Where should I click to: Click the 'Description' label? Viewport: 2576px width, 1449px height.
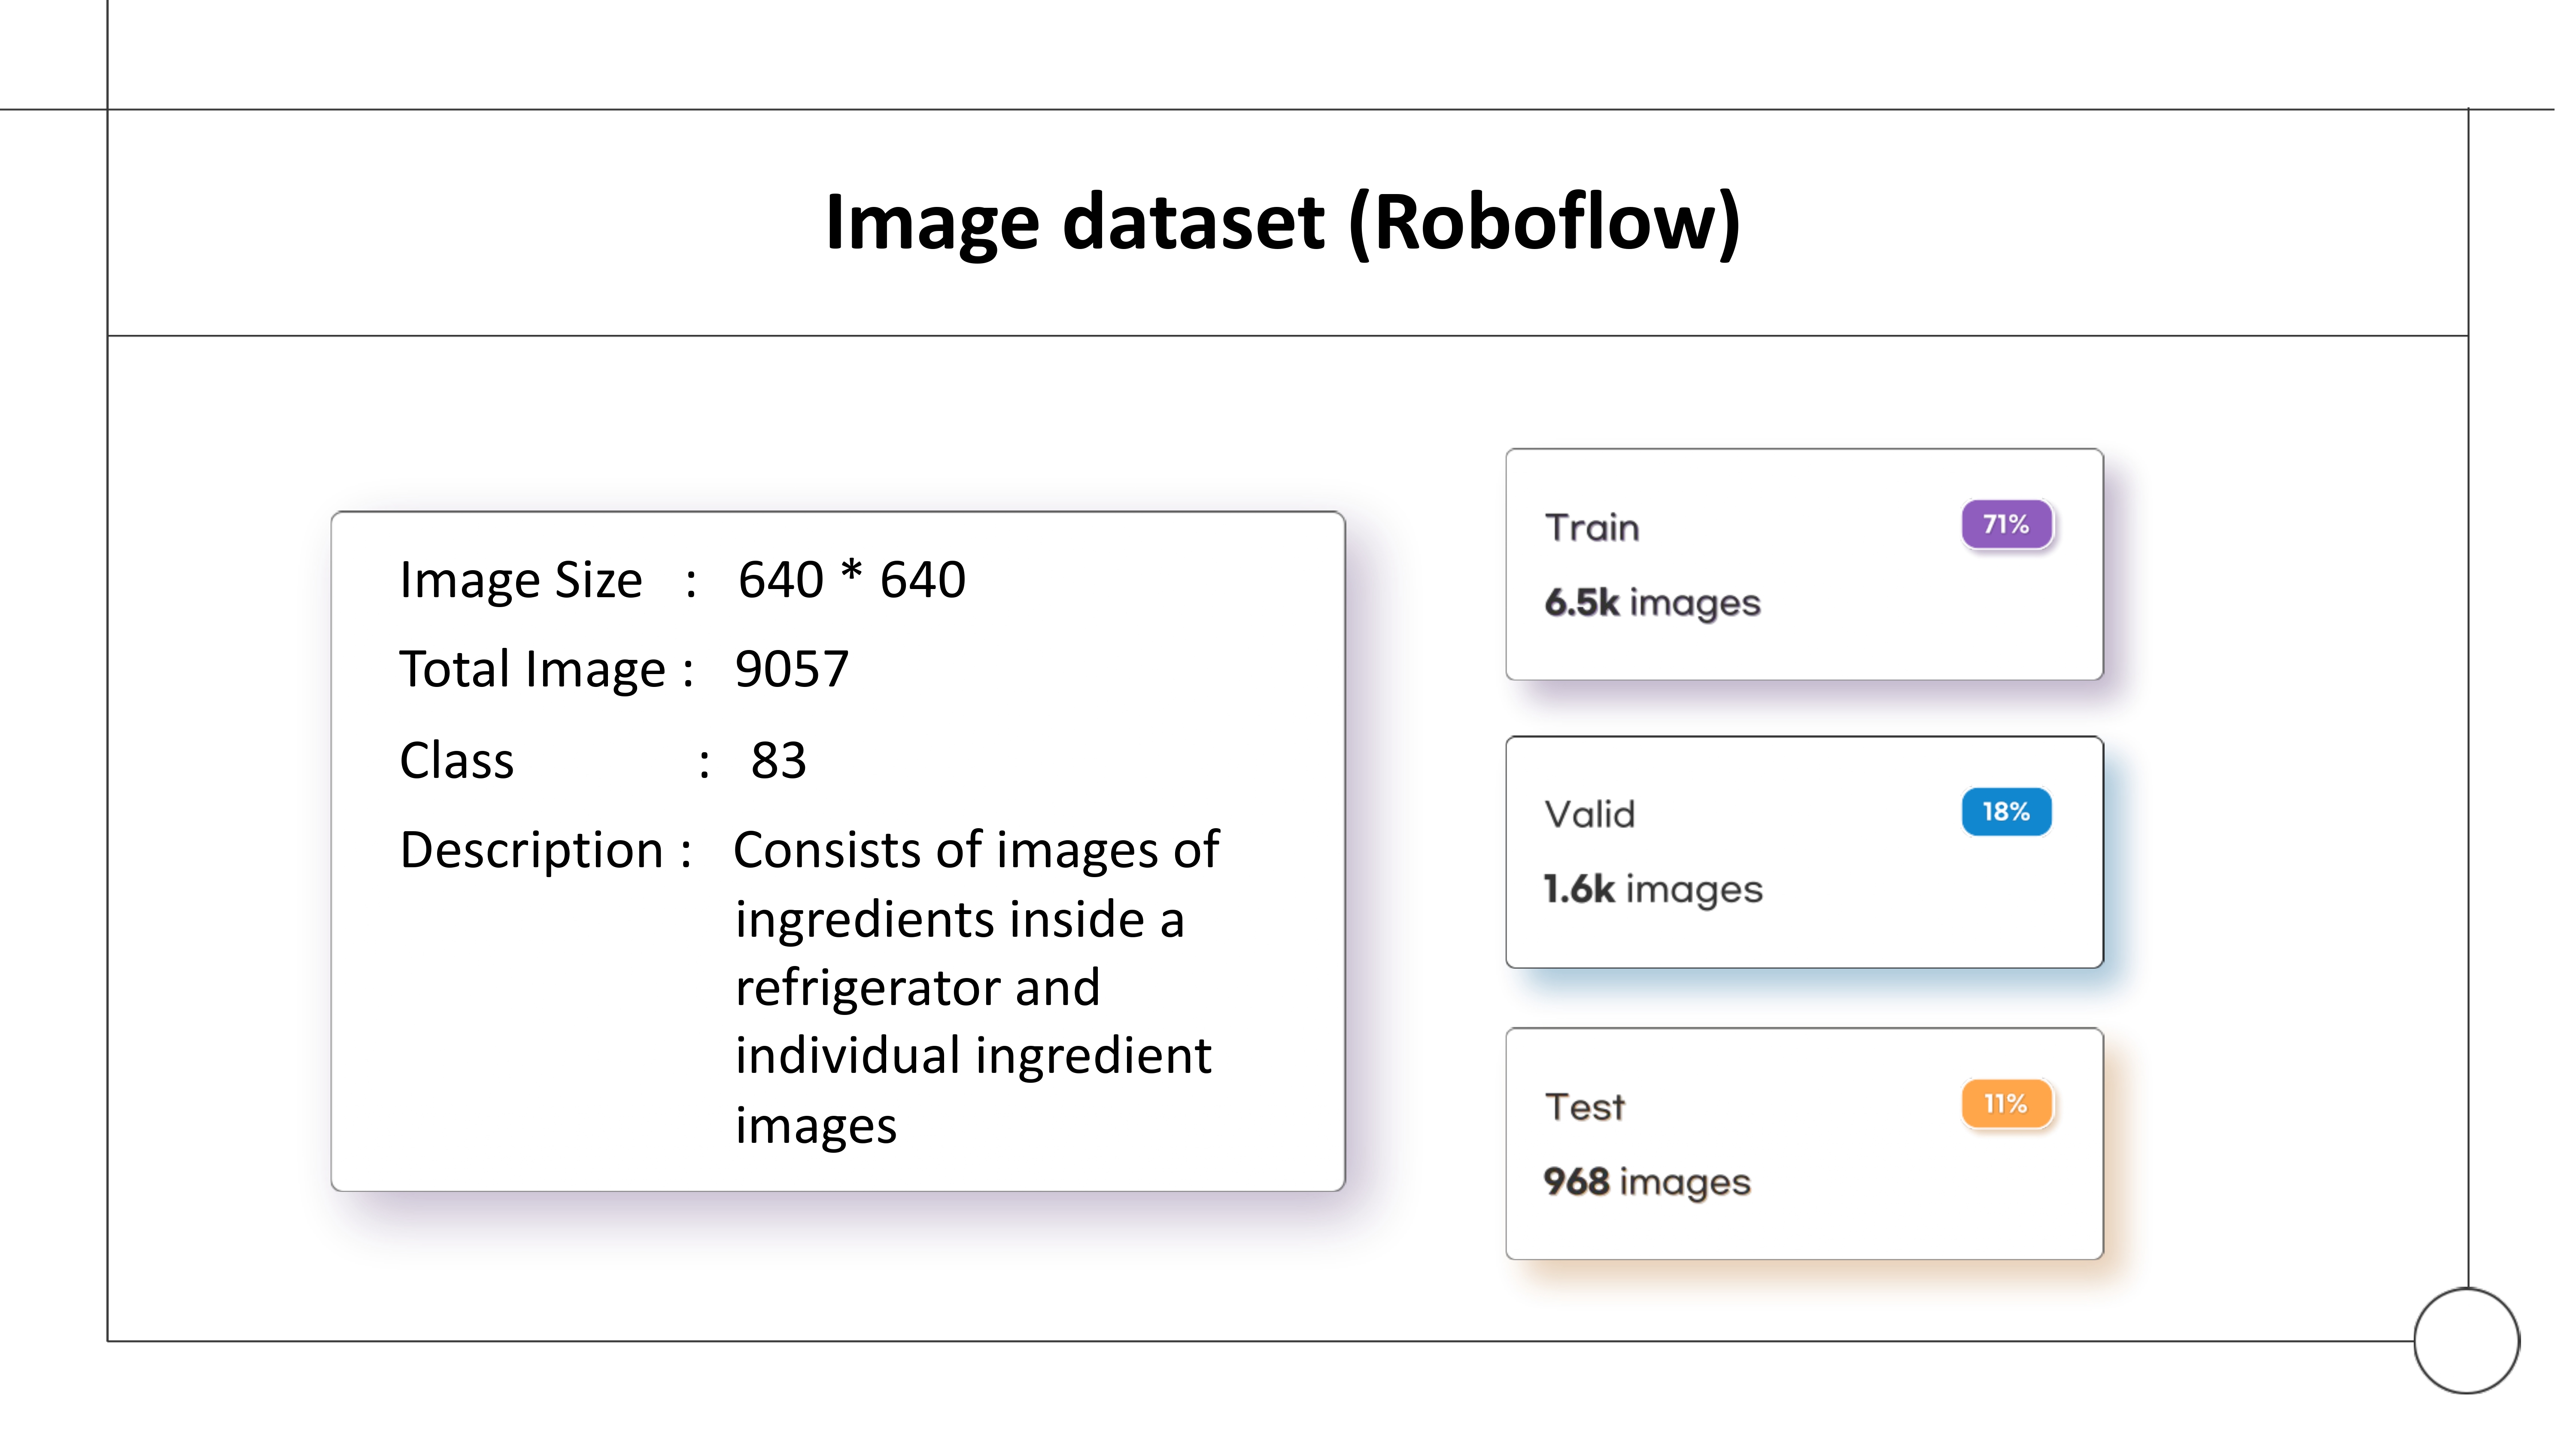click(531, 850)
